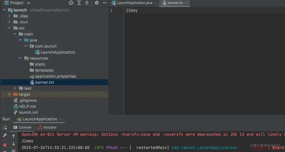
Task: Close the LaunchApplication.java editor tab
Action: pyautogui.click(x=156, y=3)
